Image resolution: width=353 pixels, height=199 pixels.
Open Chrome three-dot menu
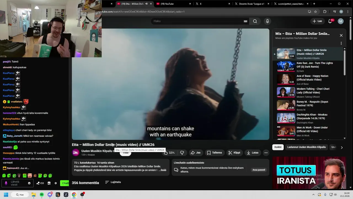coord(347,12)
